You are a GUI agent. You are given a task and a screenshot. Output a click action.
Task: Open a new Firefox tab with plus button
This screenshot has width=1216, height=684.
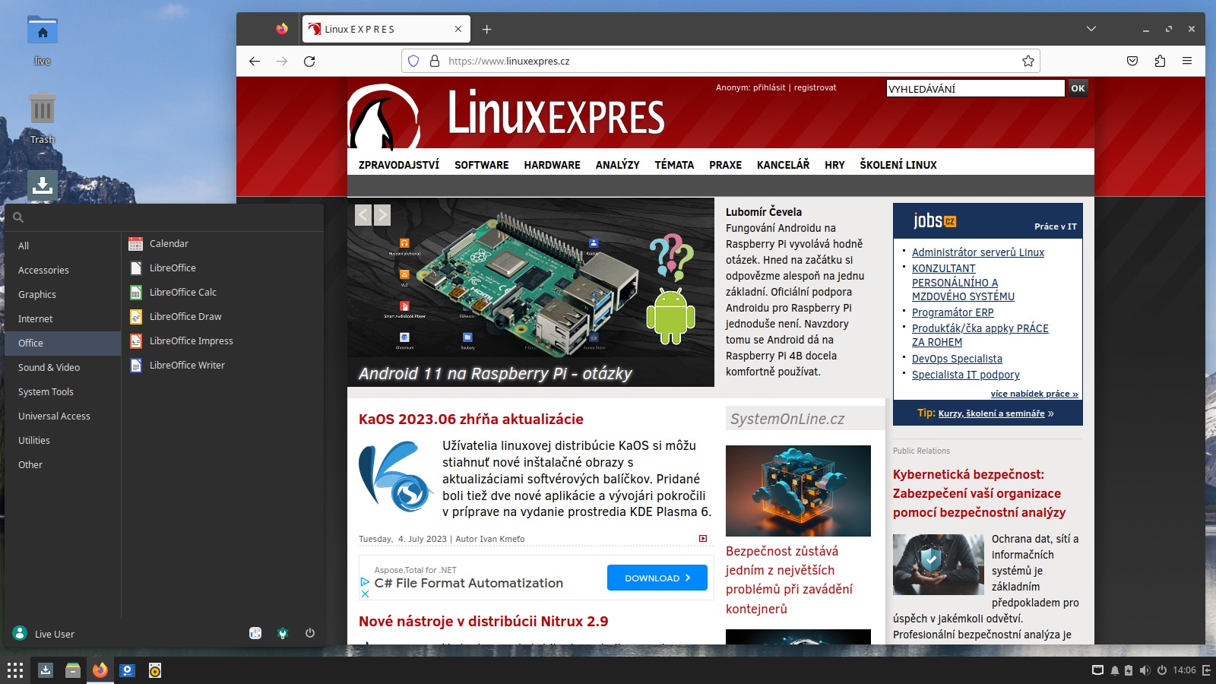click(487, 30)
